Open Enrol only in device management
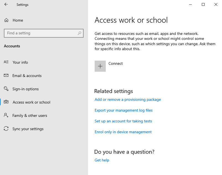Image resolution: width=222 pixels, height=175 pixels. [123, 132]
